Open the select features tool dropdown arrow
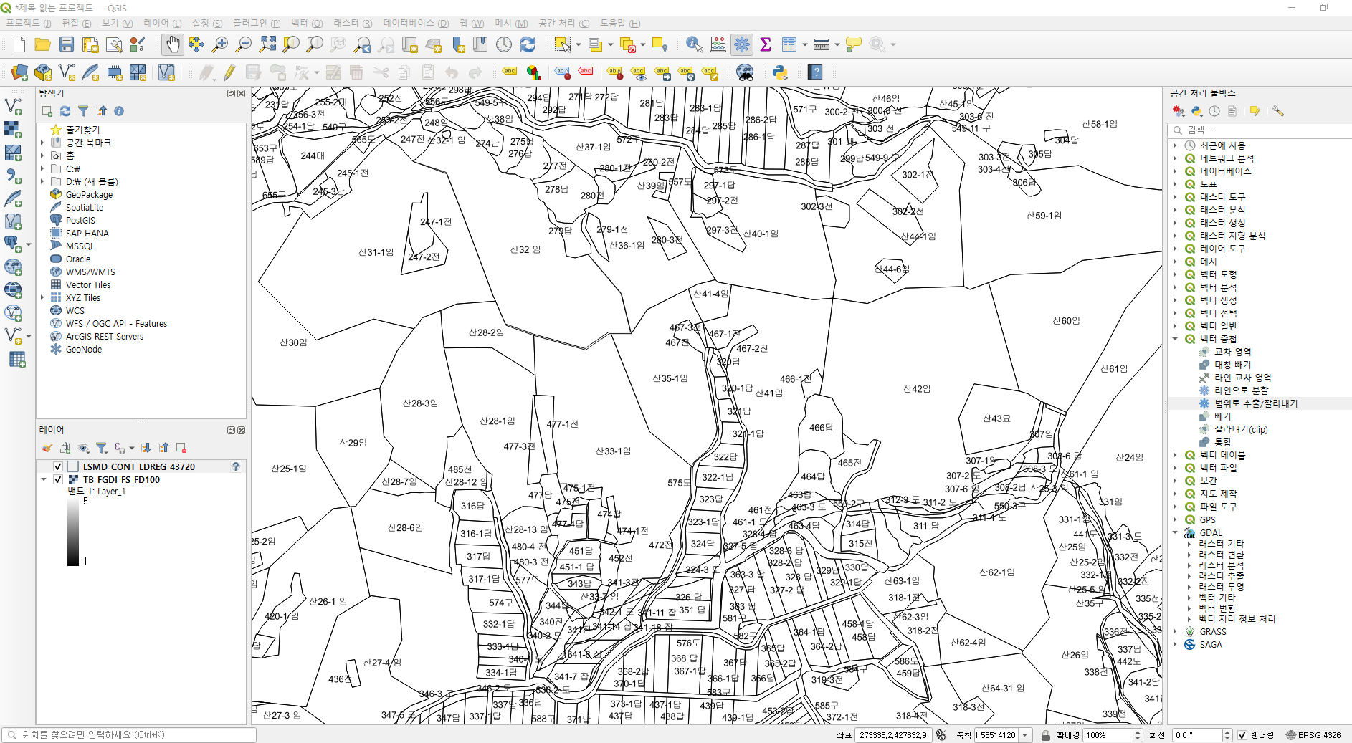The height and width of the screenshot is (743, 1352). tap(579, 44)
